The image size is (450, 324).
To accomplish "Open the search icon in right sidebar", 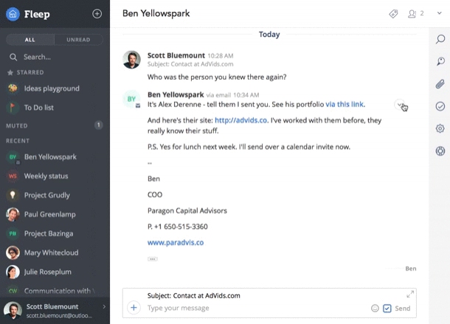I will [440, 39].
